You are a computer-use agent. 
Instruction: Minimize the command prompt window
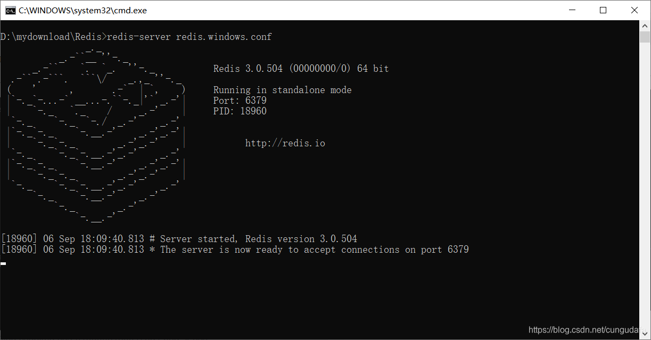(572, 10)
